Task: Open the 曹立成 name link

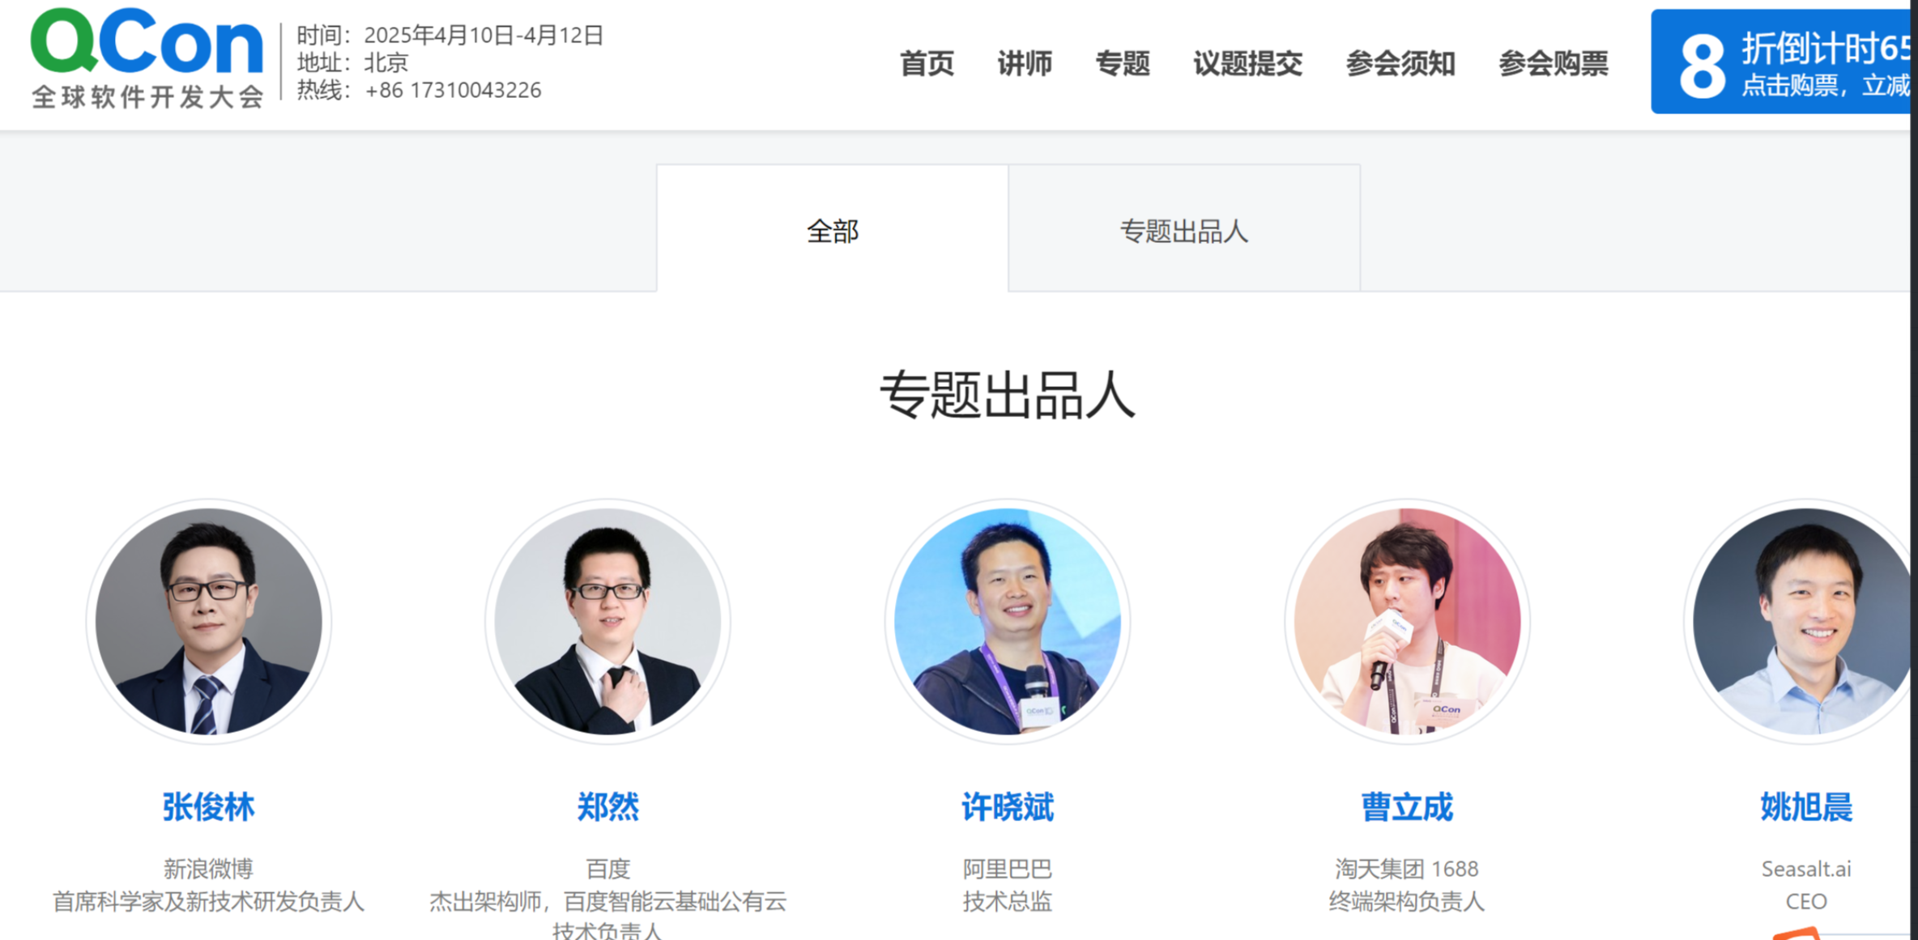Action: 1407,807
